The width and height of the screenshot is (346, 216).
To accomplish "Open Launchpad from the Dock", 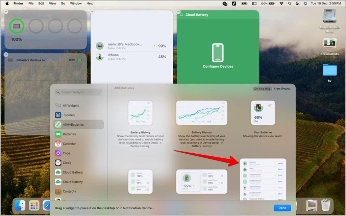I will (x=34, y=206).
